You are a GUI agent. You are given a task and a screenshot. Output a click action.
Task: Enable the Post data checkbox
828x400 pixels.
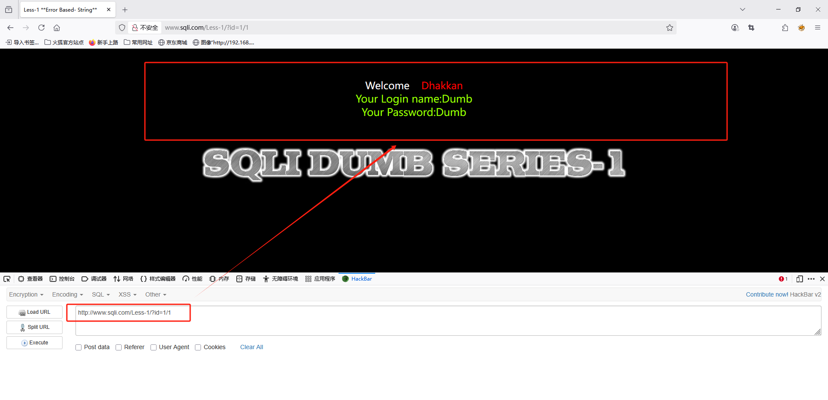point(78,347)
